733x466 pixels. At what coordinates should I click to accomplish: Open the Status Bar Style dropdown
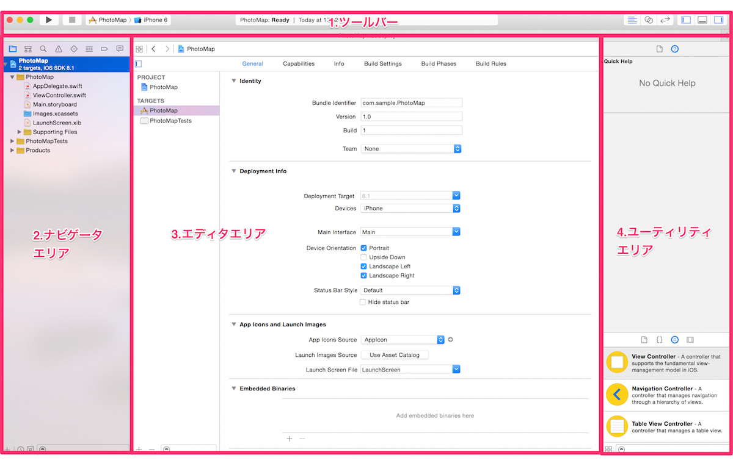pyautogui.click(x=410, y=290)
